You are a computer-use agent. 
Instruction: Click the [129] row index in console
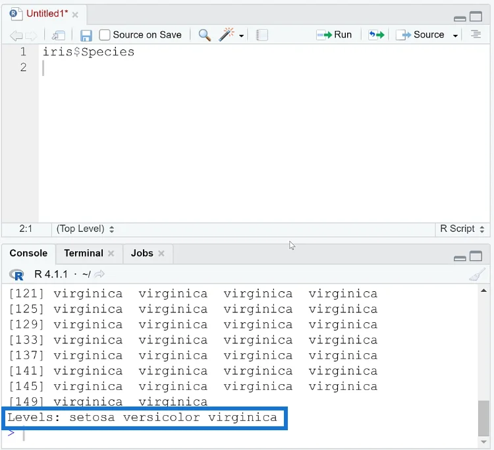point(26,325)
